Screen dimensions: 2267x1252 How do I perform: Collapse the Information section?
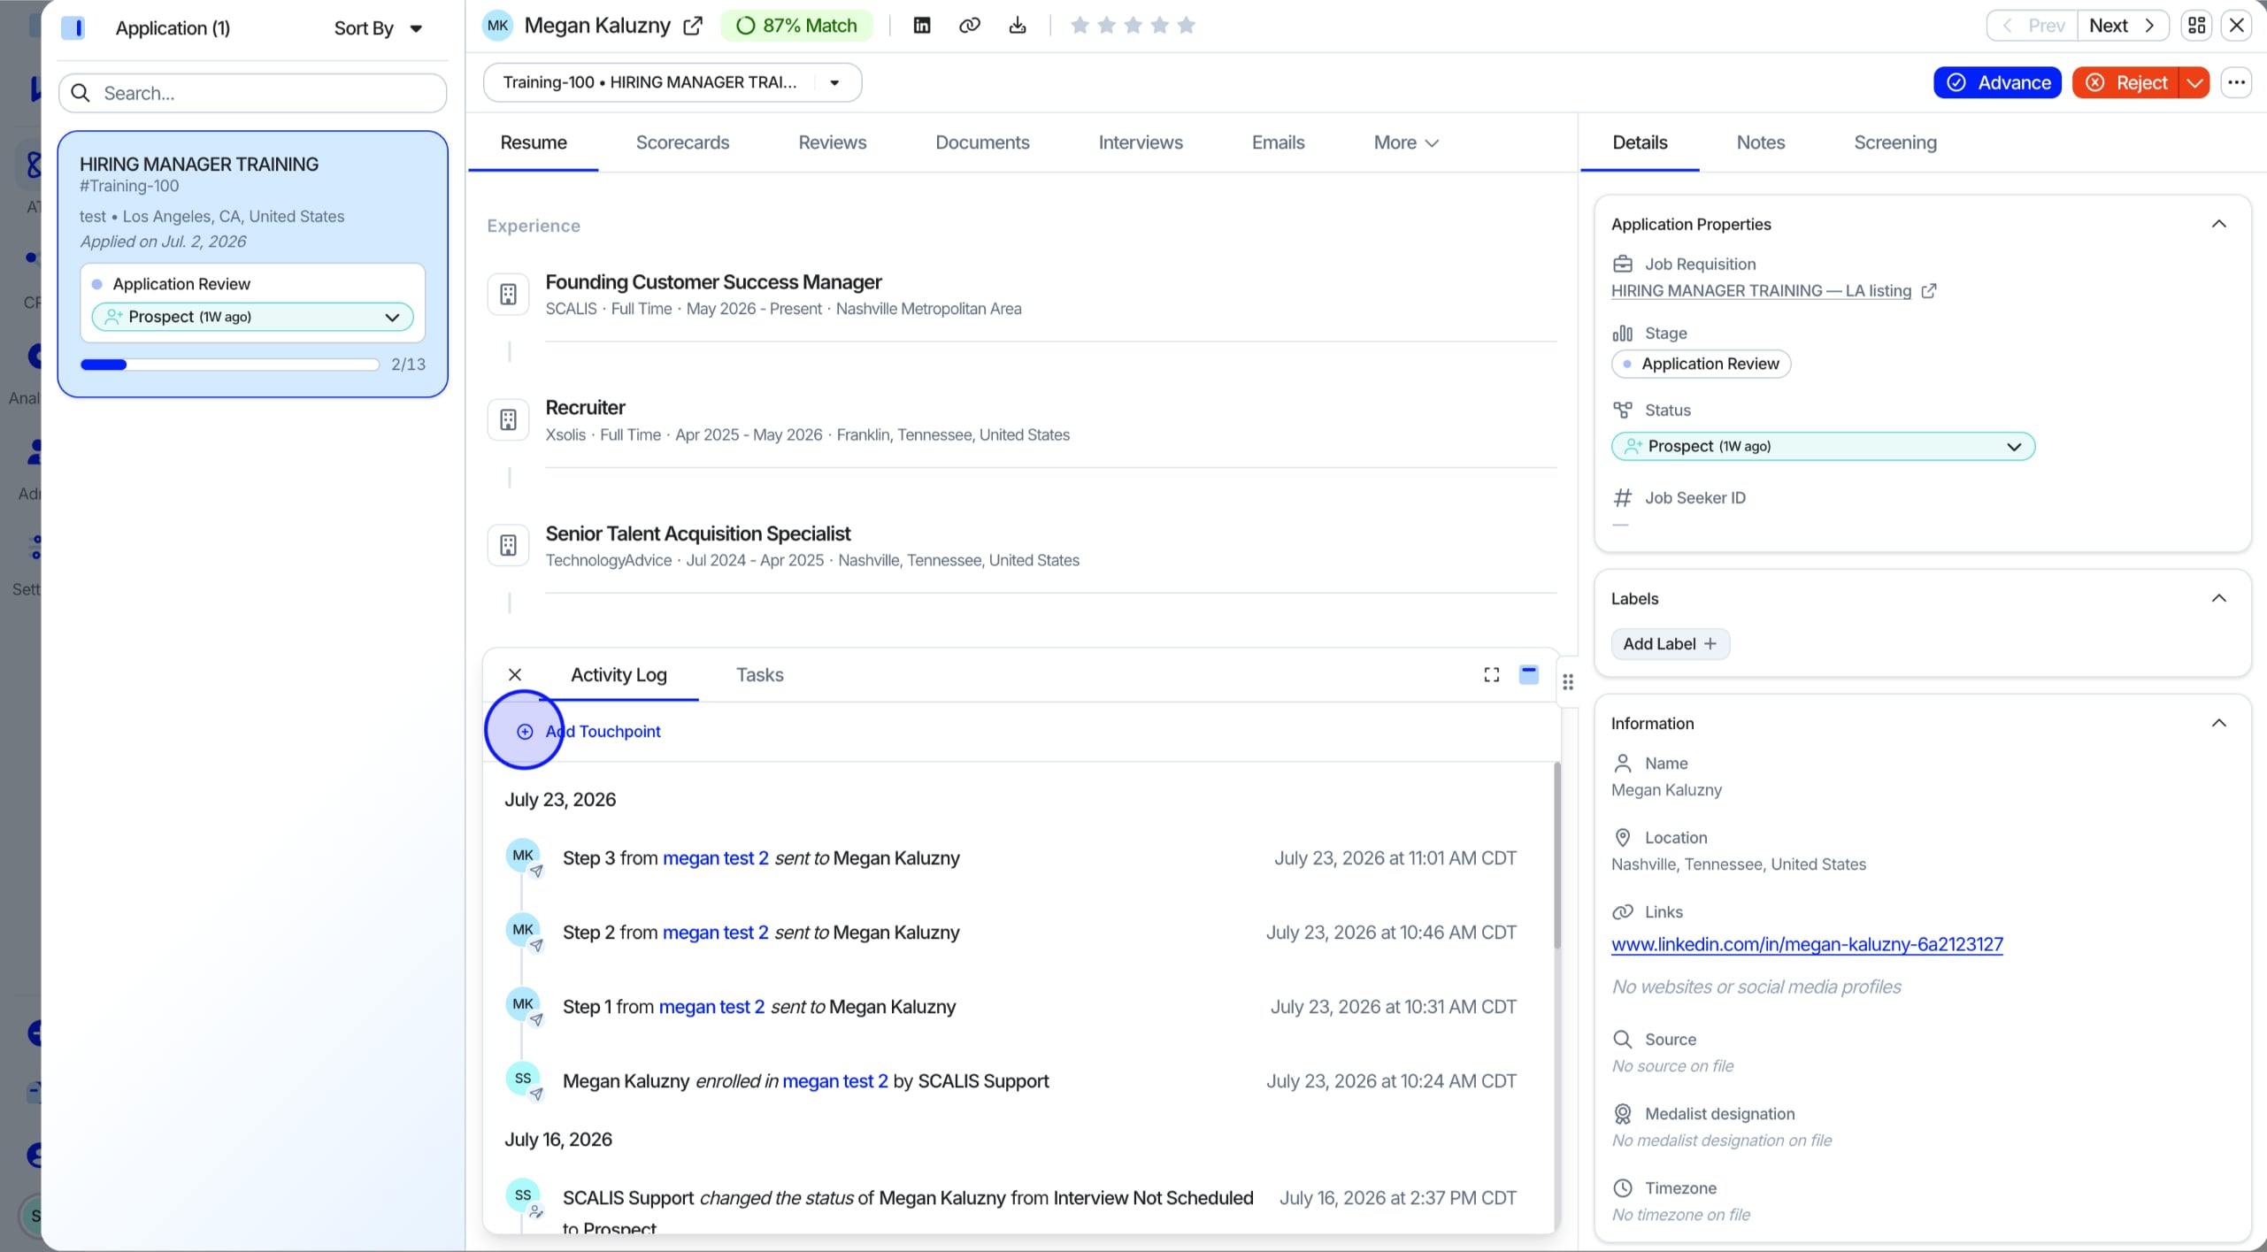2218,724
